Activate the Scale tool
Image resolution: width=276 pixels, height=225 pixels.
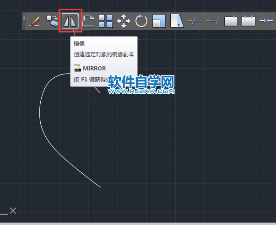tap(159, 21)
